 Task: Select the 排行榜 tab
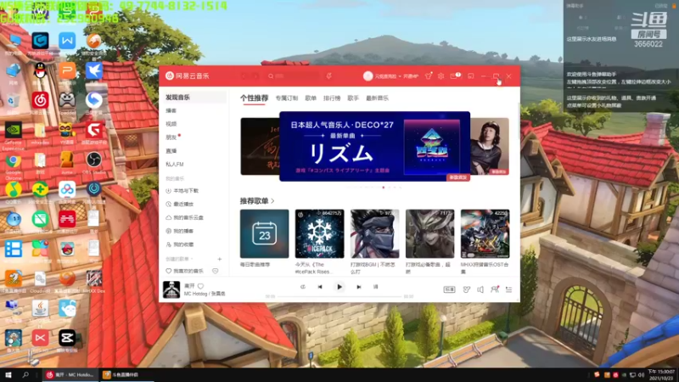332,98
